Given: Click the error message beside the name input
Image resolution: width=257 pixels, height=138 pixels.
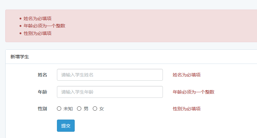Looking at the screenshot, I should (x=187, y=75).
